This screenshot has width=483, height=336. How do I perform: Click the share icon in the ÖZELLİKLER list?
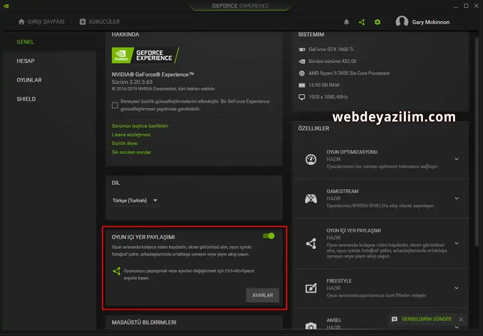[x=311, y=244]
